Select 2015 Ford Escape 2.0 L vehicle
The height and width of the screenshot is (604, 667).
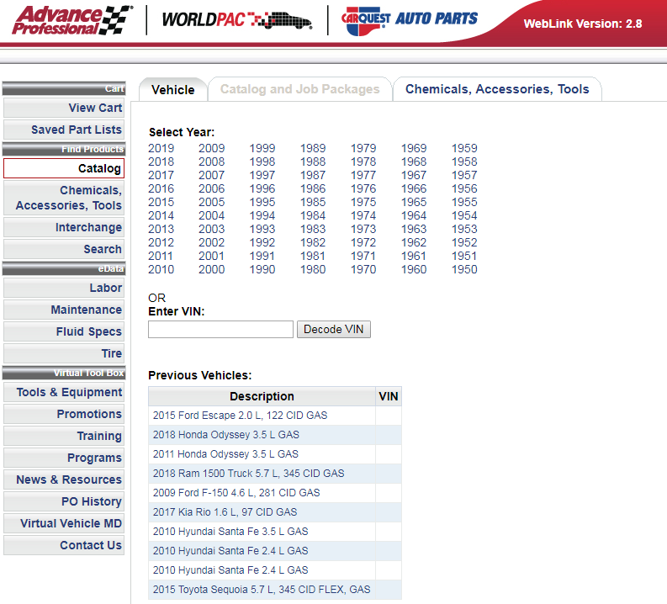pos(240,415)
